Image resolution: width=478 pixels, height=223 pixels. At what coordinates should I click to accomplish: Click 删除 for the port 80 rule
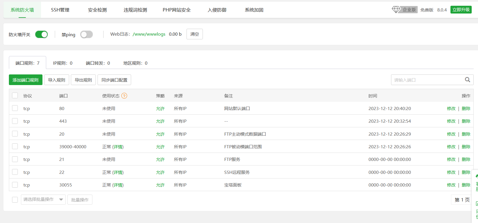(x=466, y=109)
